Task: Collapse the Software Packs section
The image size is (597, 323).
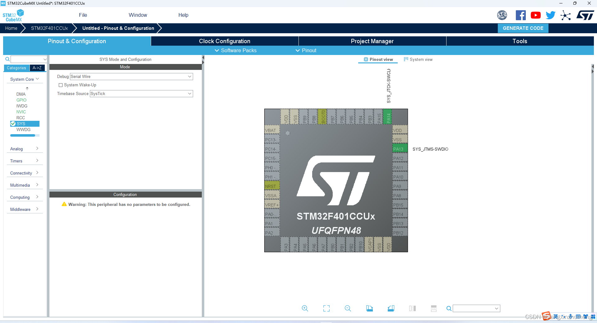Action: [x=235, y=50]
